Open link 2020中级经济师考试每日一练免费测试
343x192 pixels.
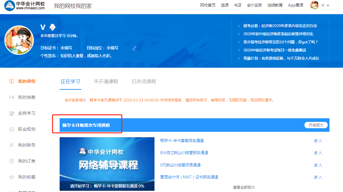(275, 50)
